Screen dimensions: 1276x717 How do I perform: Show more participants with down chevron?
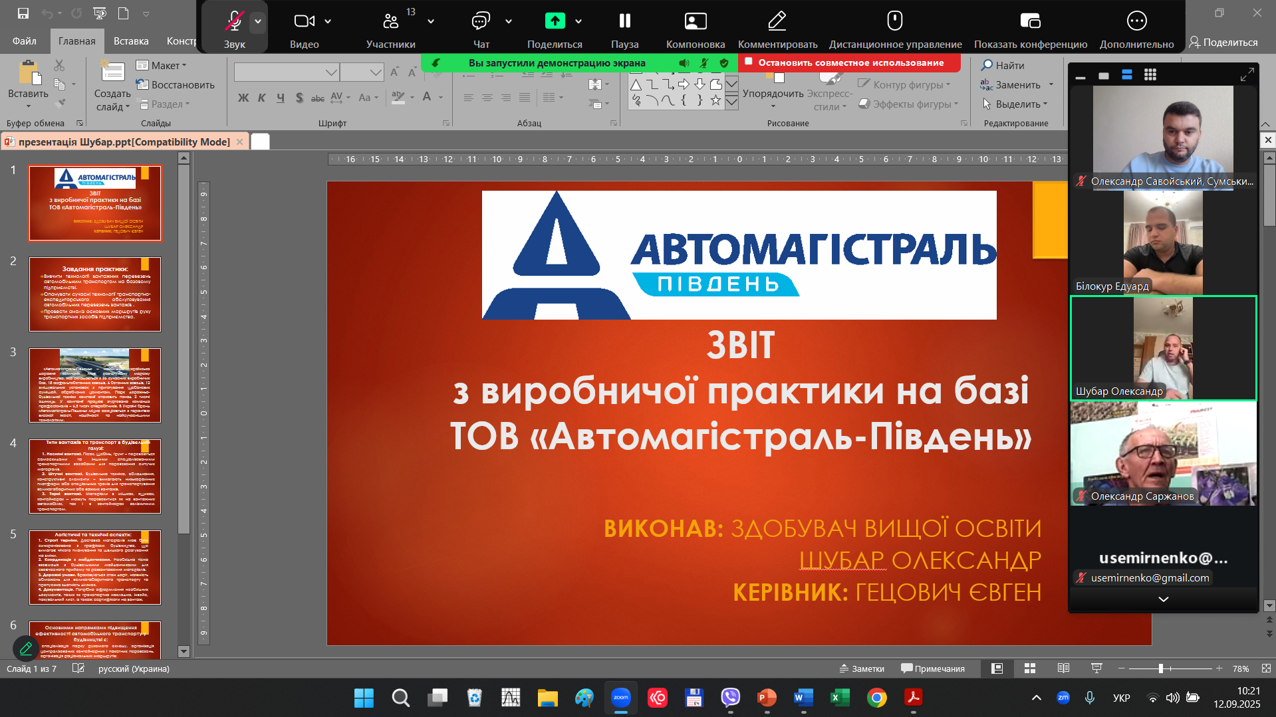click(1163, 599)
